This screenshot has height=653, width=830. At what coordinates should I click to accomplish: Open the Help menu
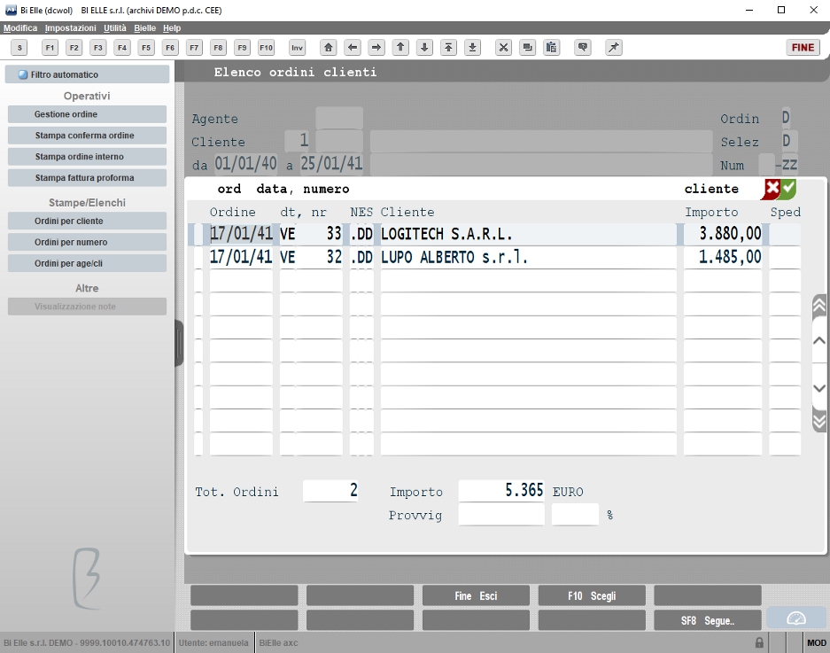click(x=172, y=28)
